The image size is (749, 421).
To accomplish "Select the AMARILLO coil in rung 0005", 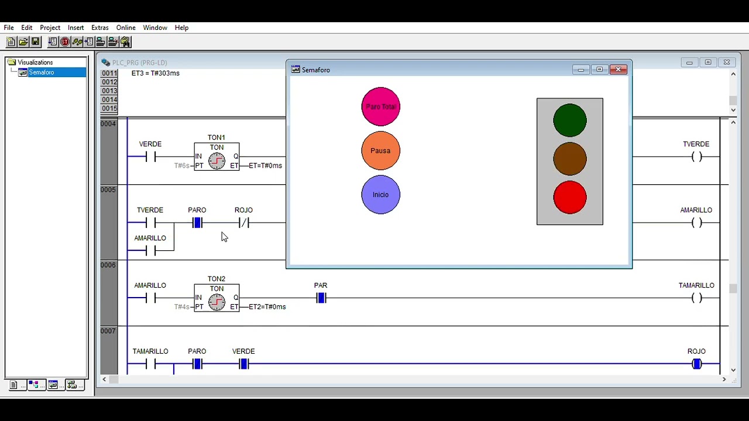I will pyautogui.click(x=696, y=223).
